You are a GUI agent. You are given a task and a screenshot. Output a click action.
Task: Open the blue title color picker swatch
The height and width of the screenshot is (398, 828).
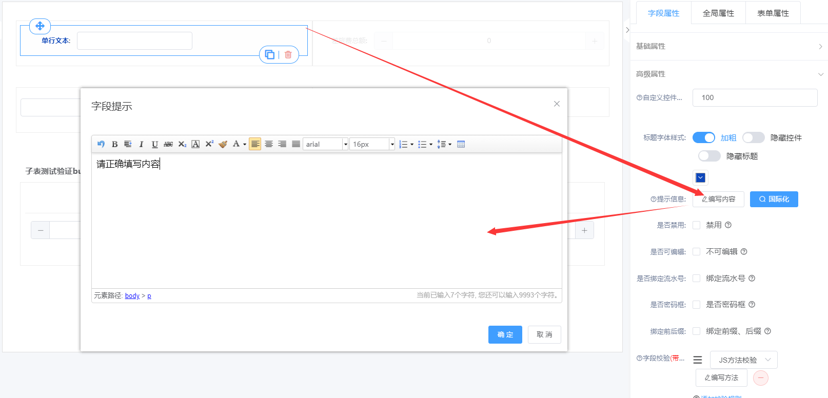[x=700, y=177]
